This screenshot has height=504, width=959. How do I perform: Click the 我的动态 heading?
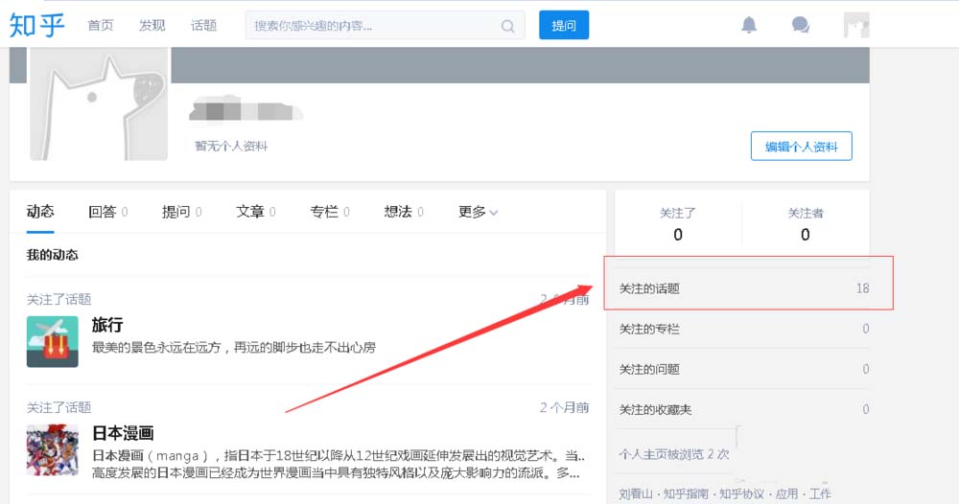point(53,255)
